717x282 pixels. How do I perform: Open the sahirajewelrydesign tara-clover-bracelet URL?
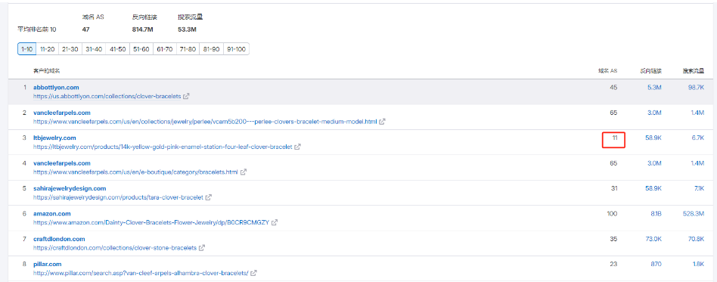[x=119, y=197]
